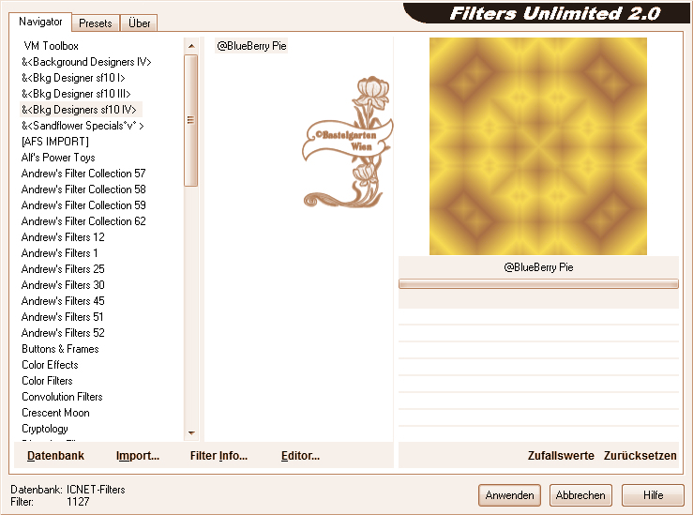Click Zurücksetzen to reset settings
Viewport: 693px width, 515px height.
(640, 456)
